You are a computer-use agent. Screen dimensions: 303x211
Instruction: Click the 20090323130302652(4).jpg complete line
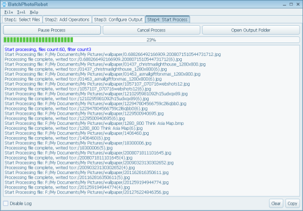click(70, 168)
